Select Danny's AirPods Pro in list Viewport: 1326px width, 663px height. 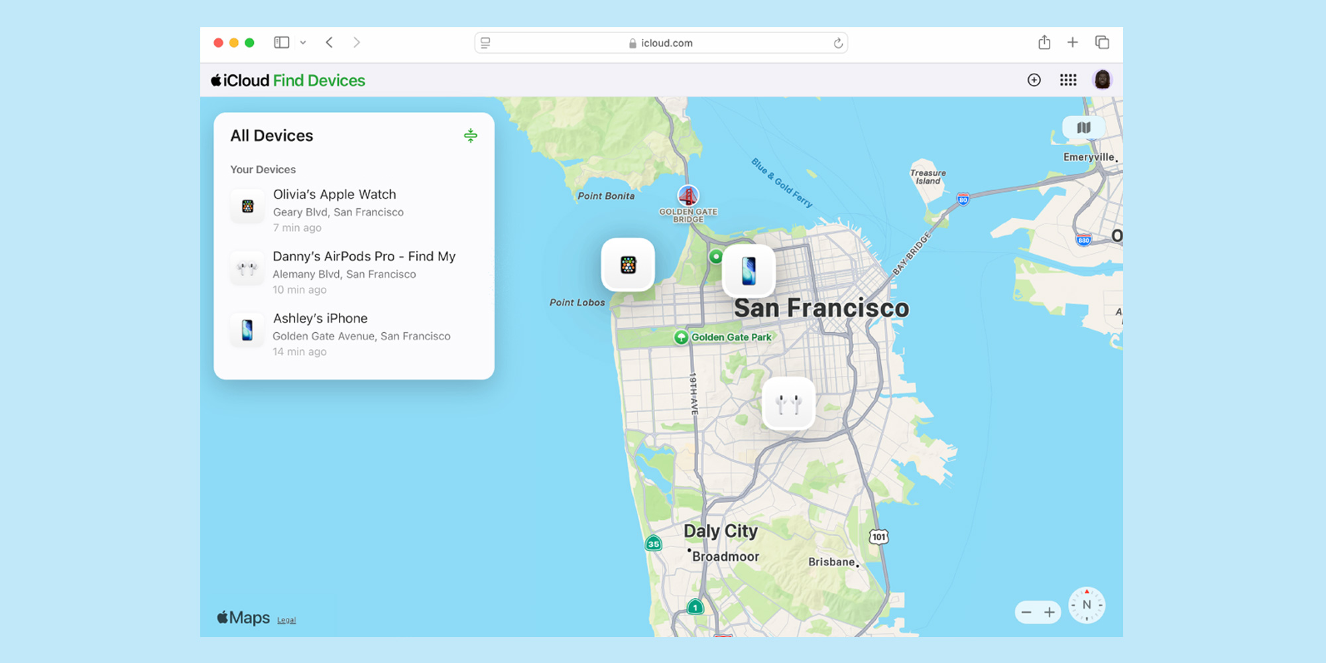coord(354,272)
